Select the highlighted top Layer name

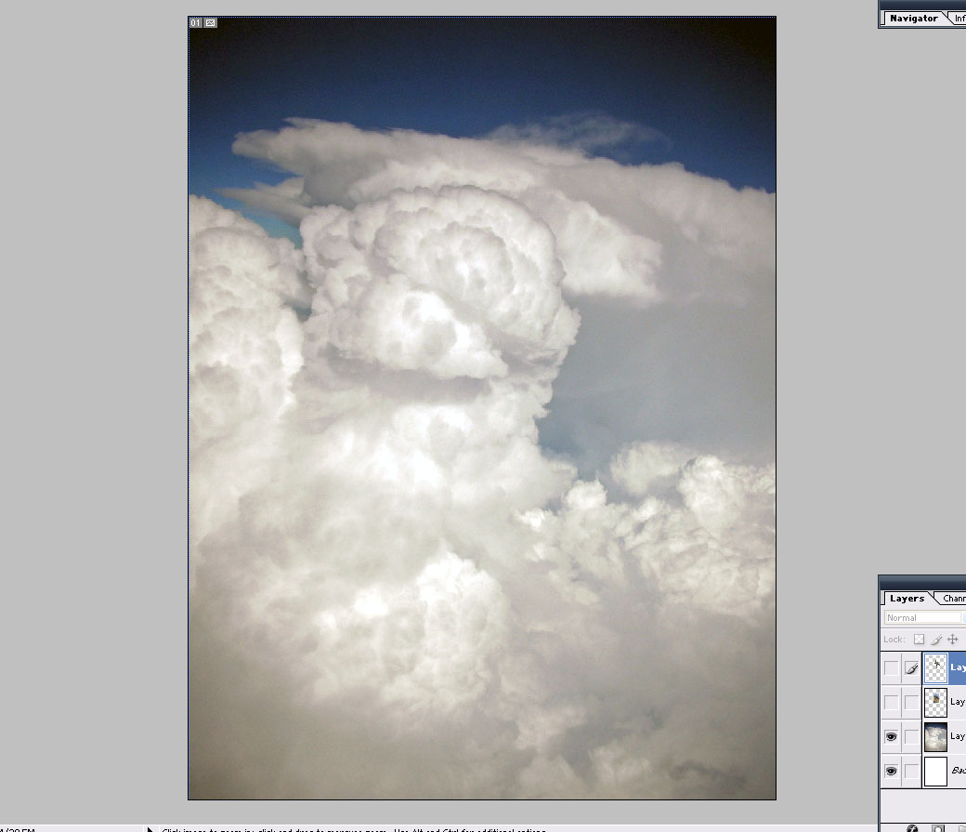(958, 667)
